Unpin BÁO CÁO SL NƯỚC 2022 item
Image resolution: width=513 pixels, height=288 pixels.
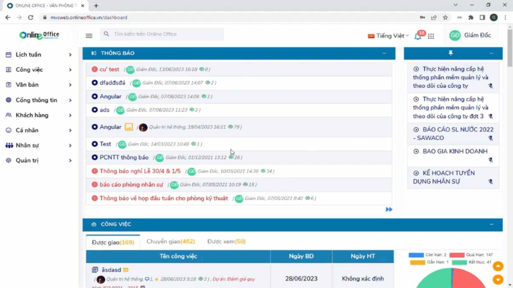(x=490, y=138)
